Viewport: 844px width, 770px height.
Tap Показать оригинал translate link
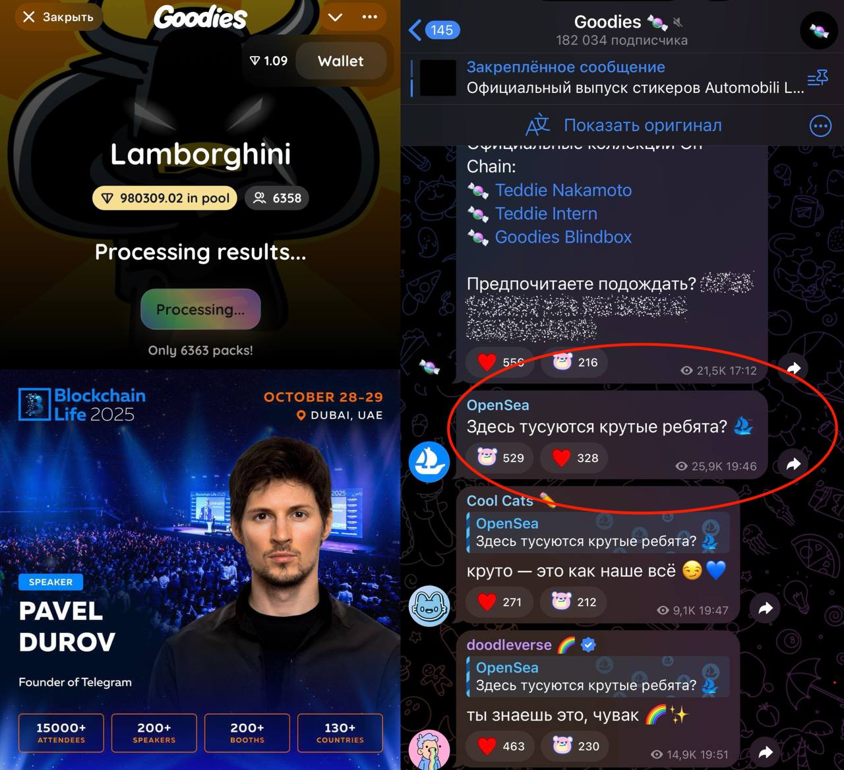[643, 125]
